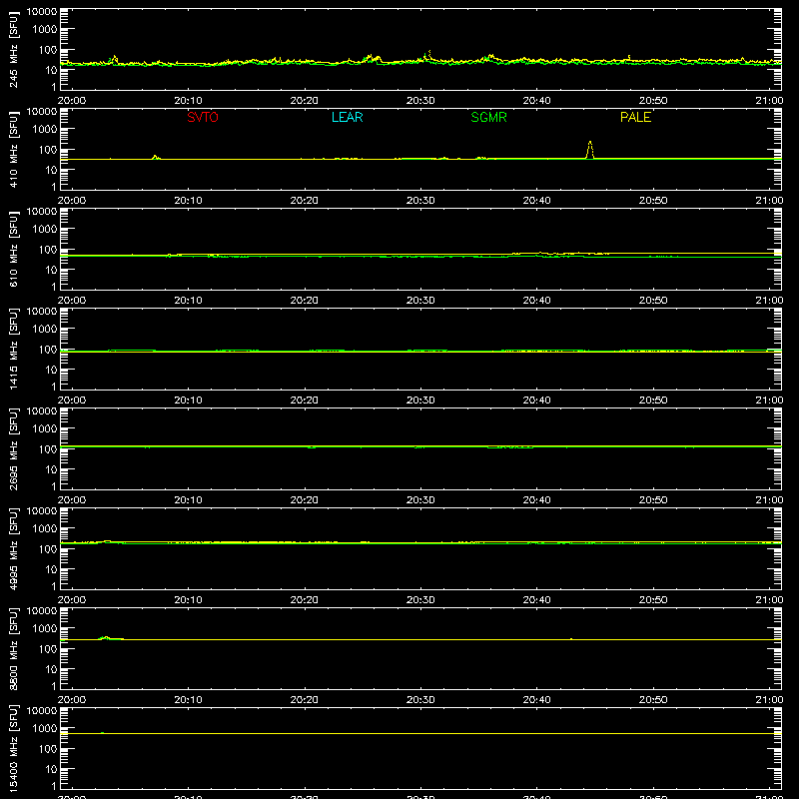This screenshot has height=799, width=799.
Task: Click 20:00 label below the 245 MHz plot
Action: (72, 101)
